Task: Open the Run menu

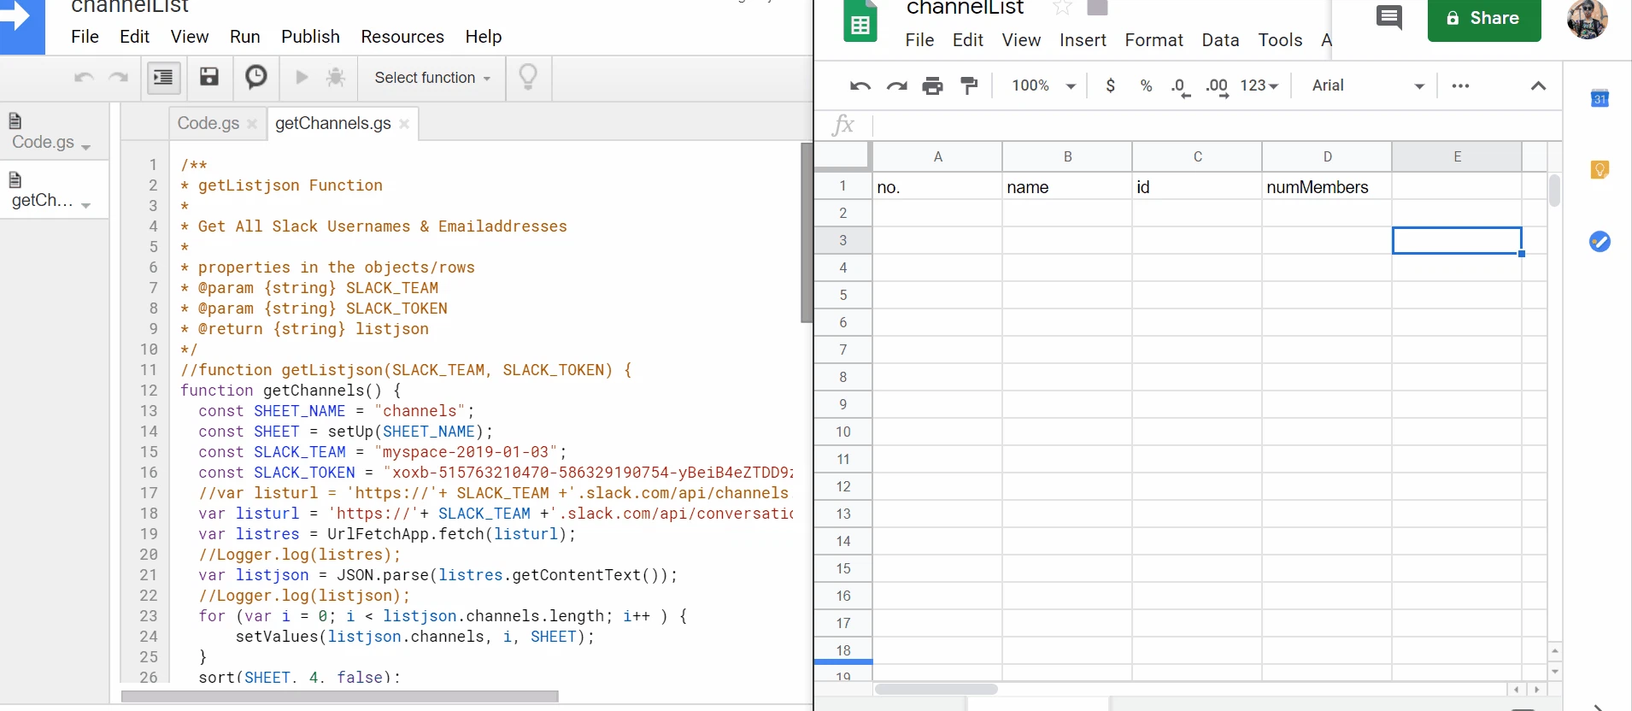Action: click(245, 37)
